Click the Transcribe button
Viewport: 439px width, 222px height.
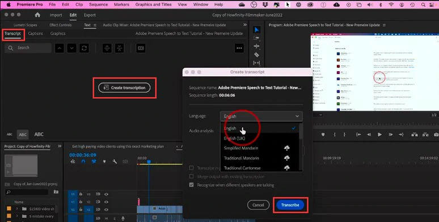pos(290,205)
